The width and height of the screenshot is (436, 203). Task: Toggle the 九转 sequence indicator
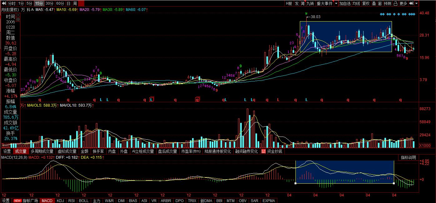click(x=310, y=3)
